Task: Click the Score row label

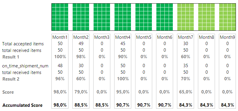Action: tap(8, 92)
